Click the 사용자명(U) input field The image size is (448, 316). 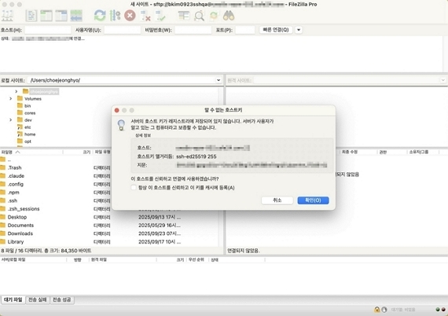point(123,30)
